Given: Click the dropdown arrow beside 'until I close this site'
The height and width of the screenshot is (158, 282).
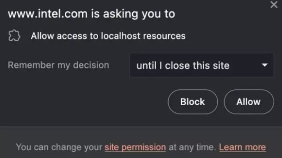Looking at the screenshot, I should 264,65.
